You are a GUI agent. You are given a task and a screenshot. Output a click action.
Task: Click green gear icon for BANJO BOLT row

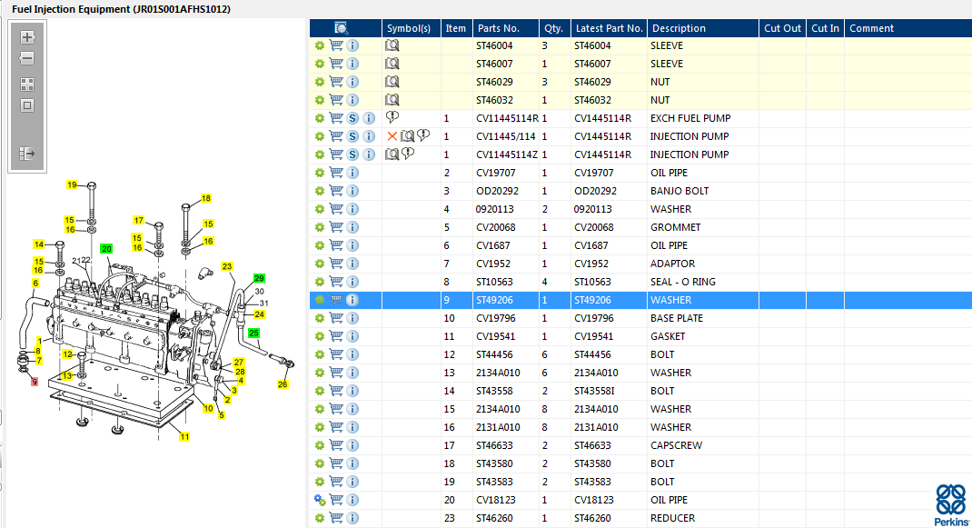(320, 191)
